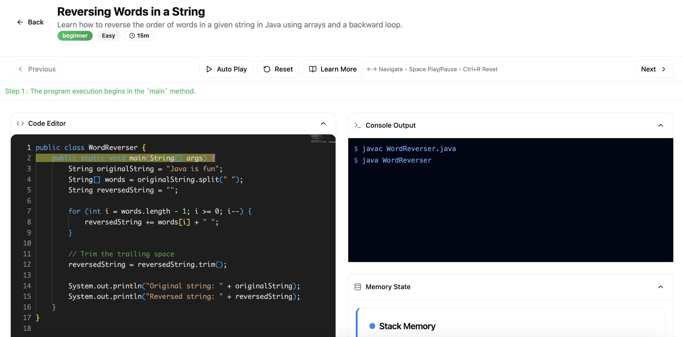
Task: Select the Easy difficulty badge
Action: (108, 35)
